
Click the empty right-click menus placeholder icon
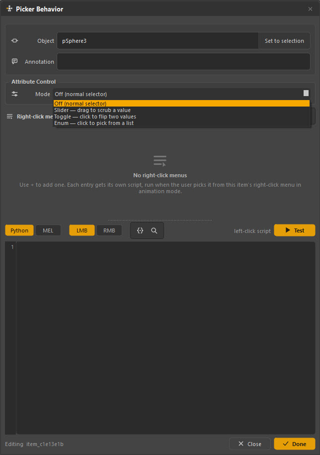[x=160, y=161]
